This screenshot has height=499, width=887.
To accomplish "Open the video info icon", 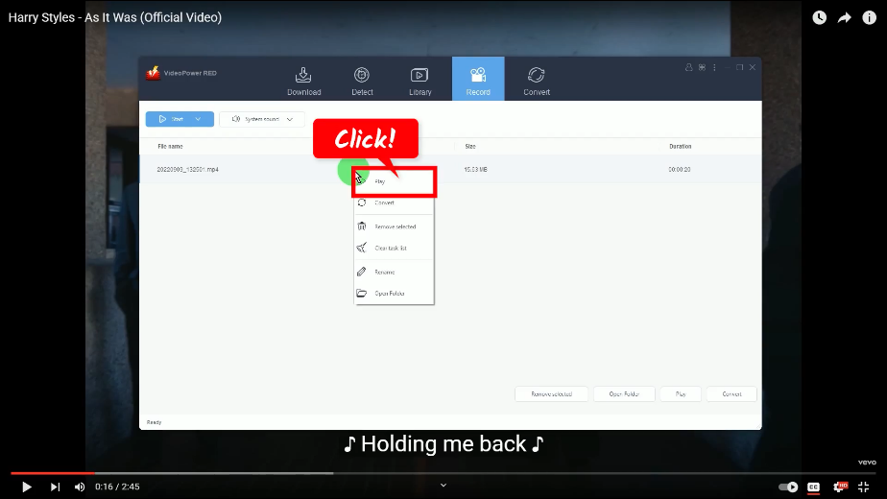I will pyautogui.click(x=869, y=17).
